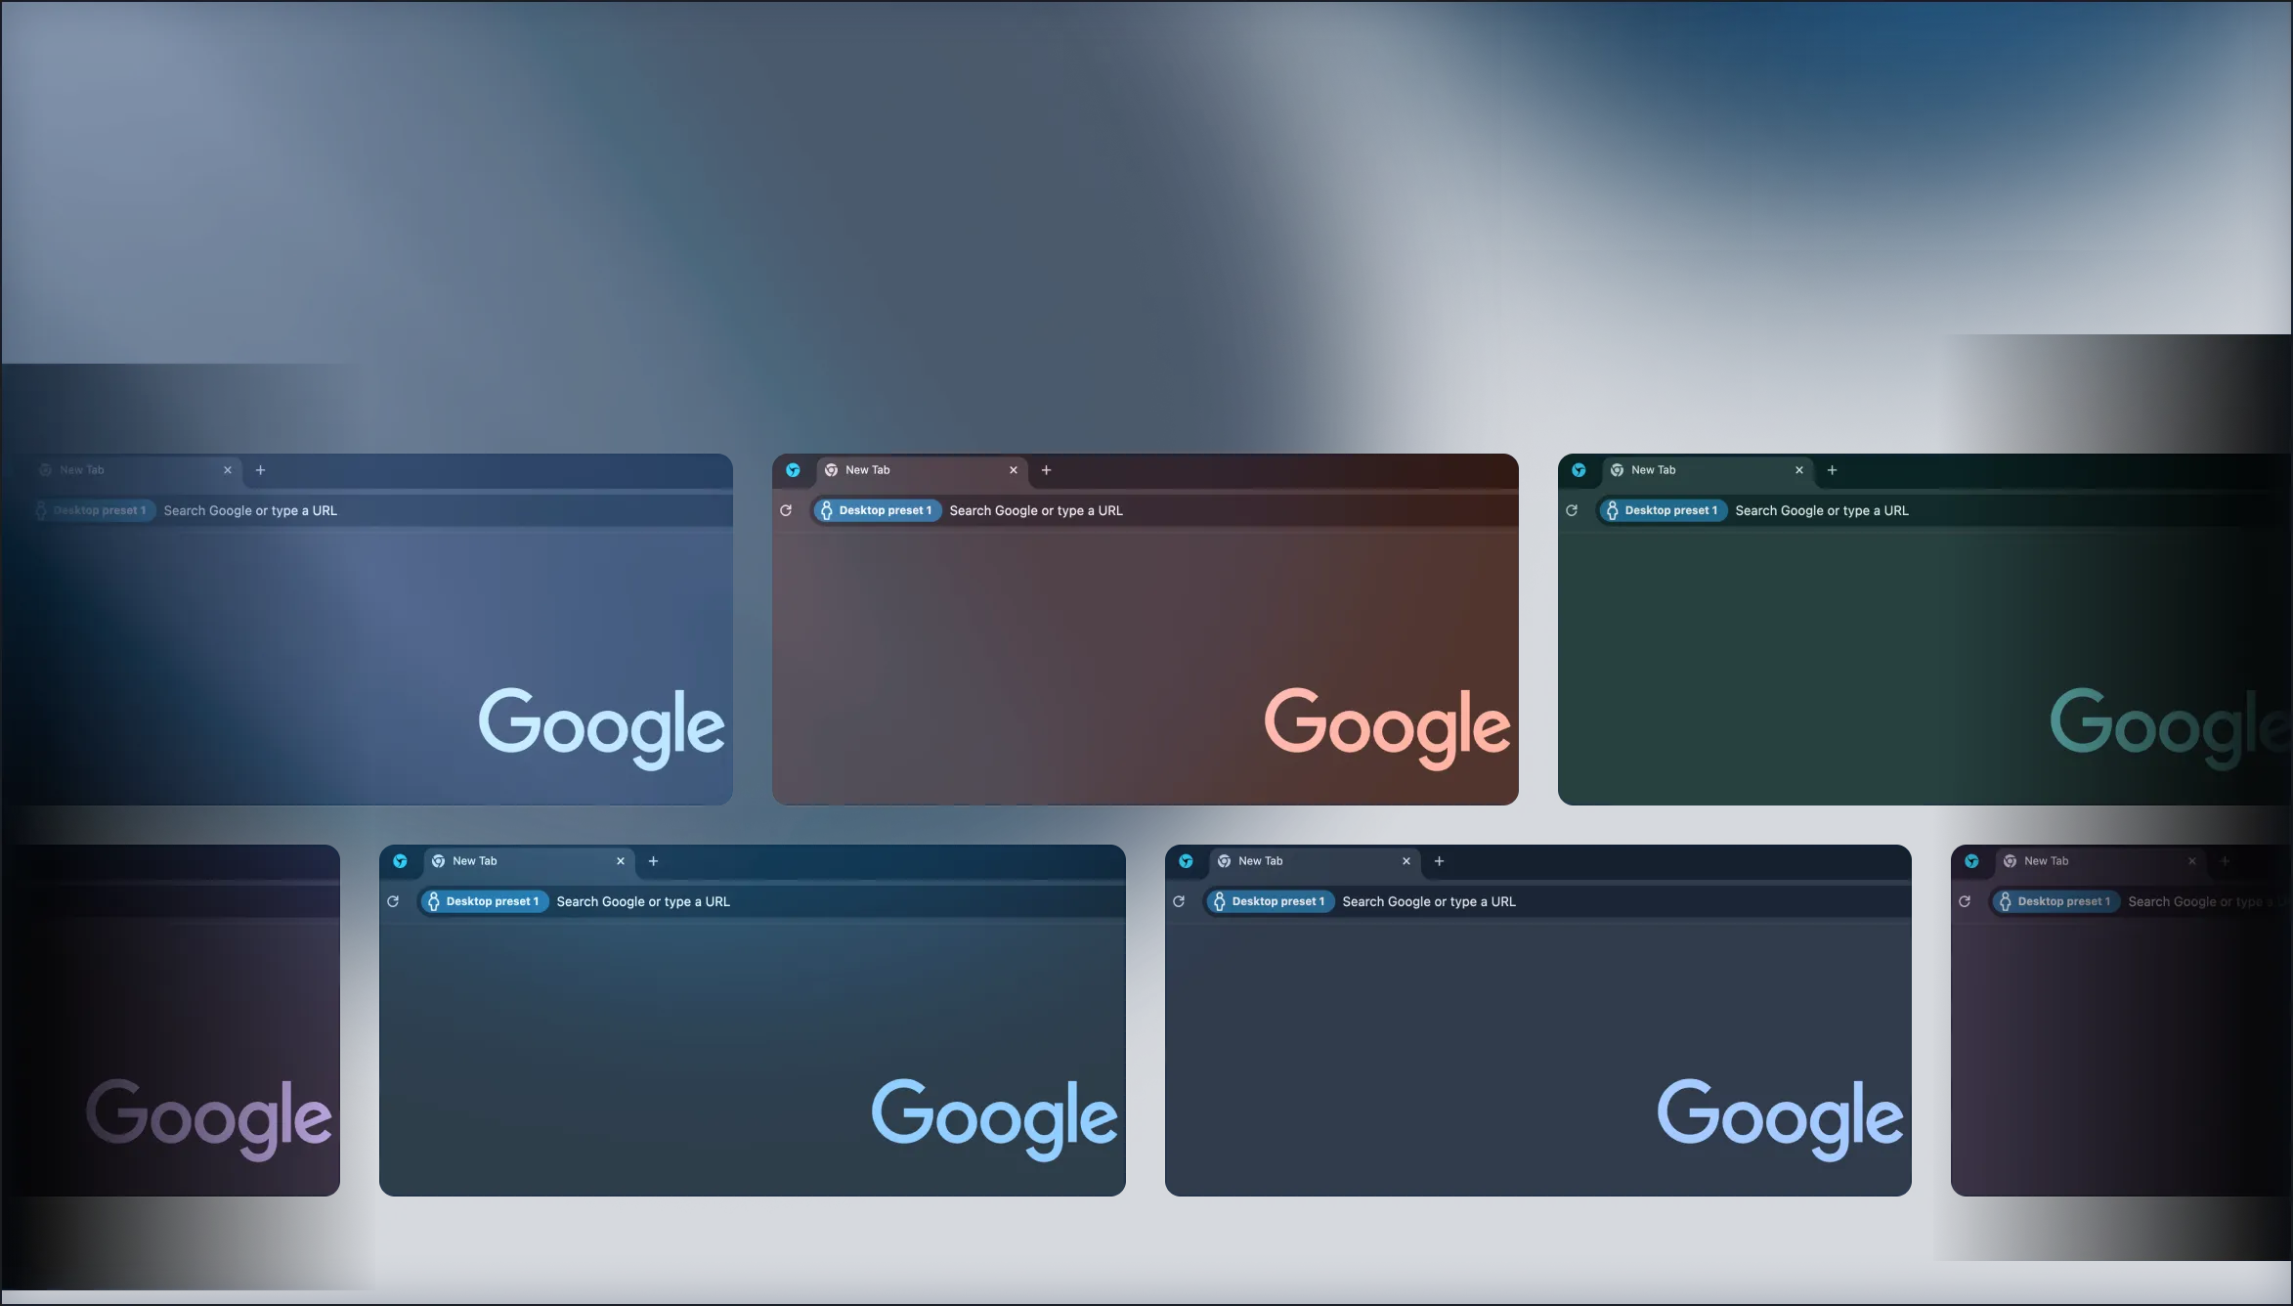Select the New Tab tab in the bottom-row teal-blue window
Viewport: 2293px width, 1306px height.
pyautogui.click(x=530, y=861)
